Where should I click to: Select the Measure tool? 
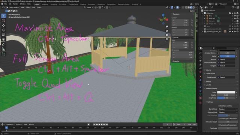pyautogui.click(x=4, y=49)
